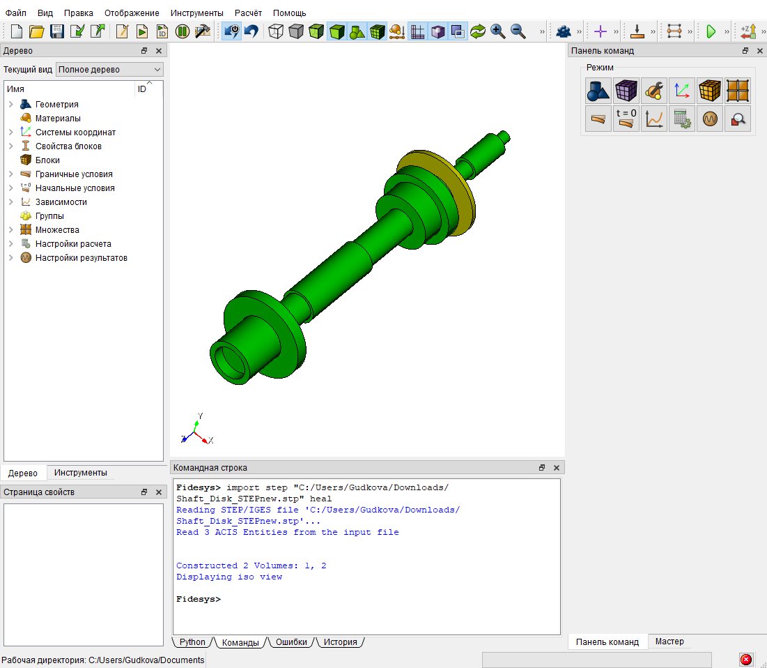Expand the Начальные условия tree node
Image resolution: width=767 pixels, height=668 pixels.
click(10, 188)
